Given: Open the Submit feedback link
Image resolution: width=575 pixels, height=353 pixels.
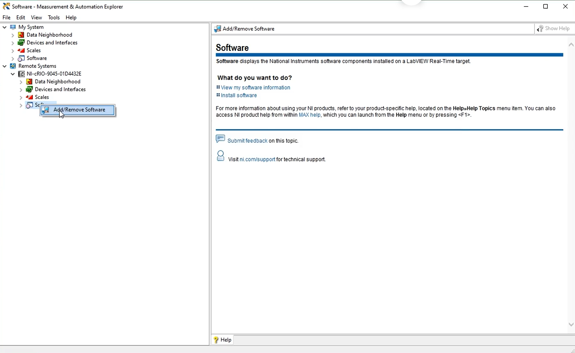Looking at the screenshot, I should coord(247,141).
